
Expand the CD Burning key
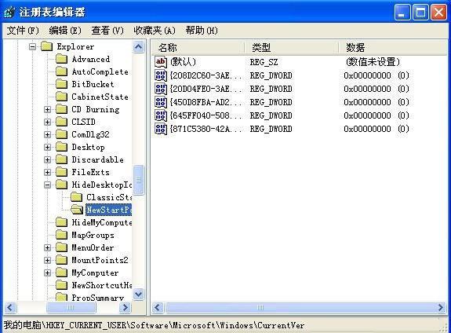coord(48,109)
